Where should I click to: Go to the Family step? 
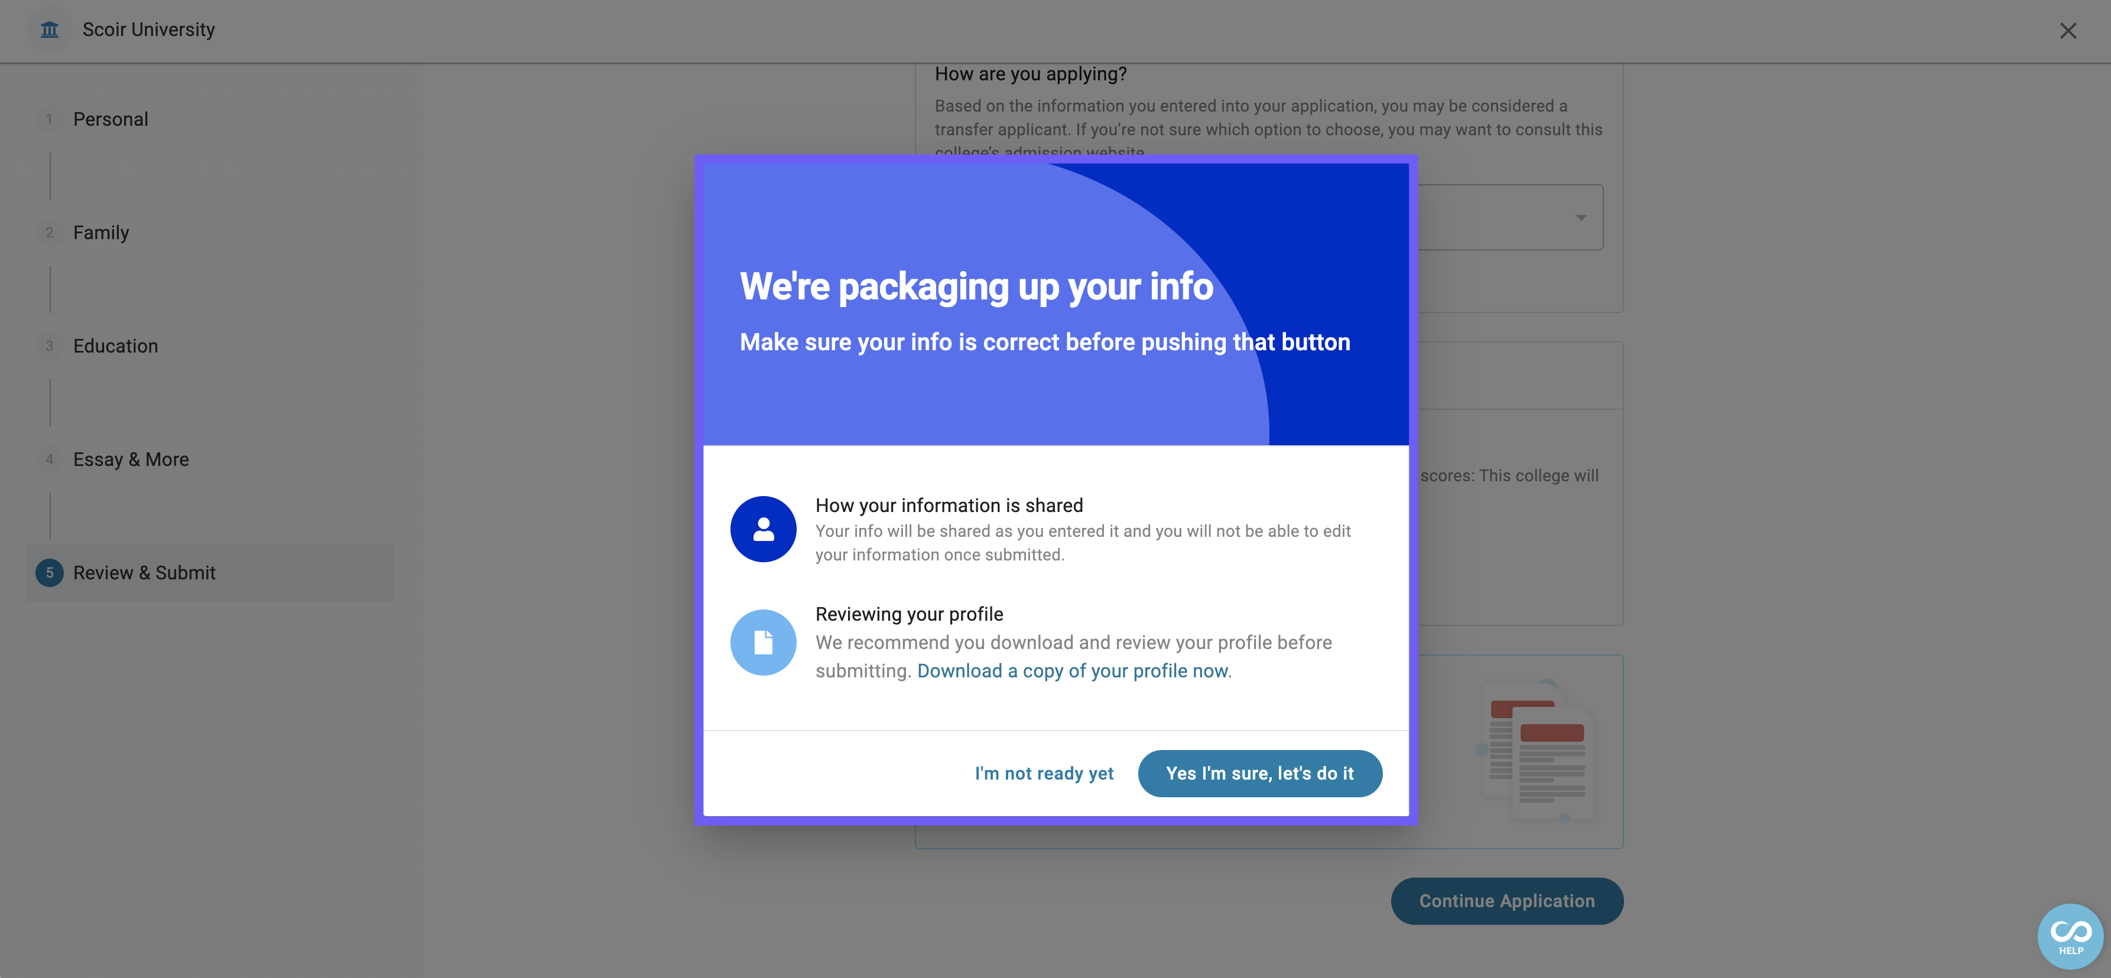[101, 233]
